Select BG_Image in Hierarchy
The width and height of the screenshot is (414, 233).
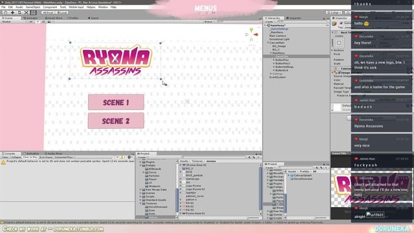[x=279, y=46]
